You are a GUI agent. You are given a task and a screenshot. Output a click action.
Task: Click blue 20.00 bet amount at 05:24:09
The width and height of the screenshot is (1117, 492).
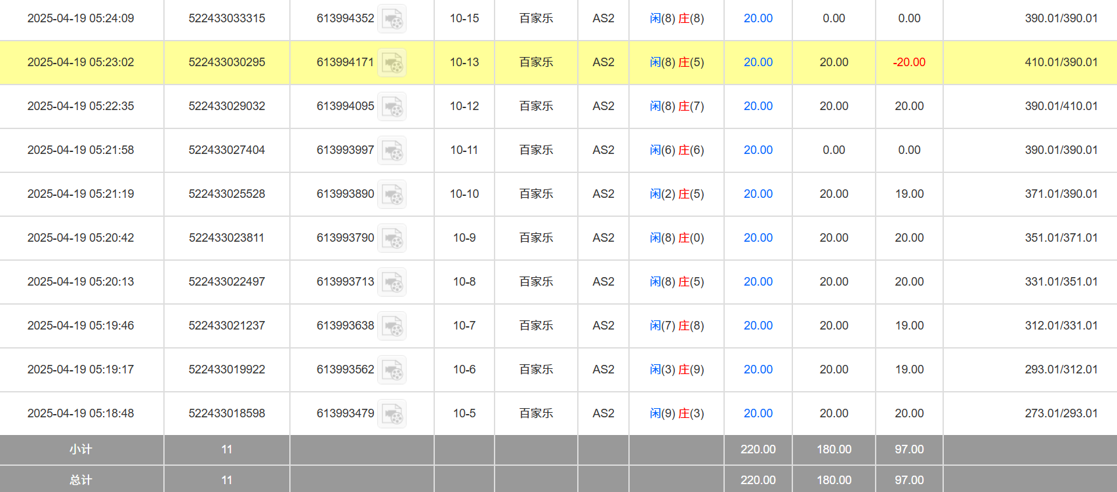pyautogui.click(x=758, y=18)
